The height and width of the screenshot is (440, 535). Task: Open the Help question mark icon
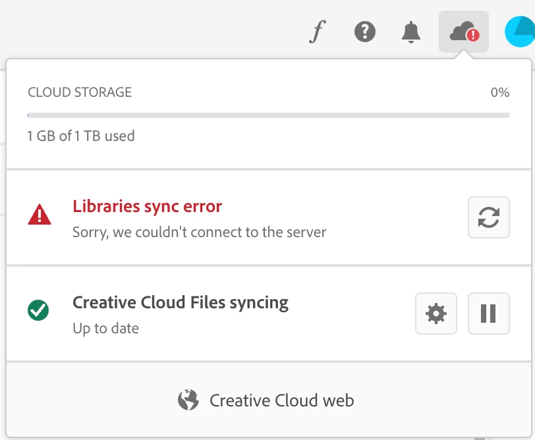click(365, 32)
